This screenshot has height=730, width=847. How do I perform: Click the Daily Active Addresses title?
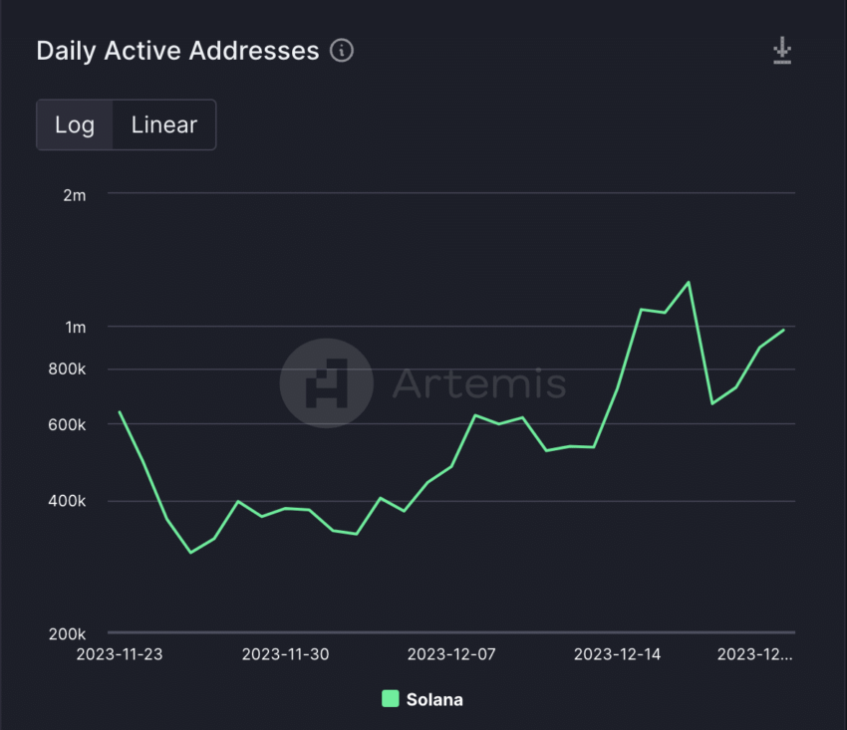click(x=177, y=52)
